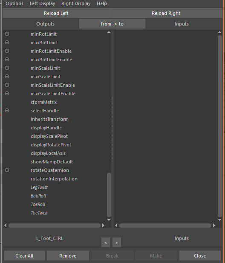Select the xformMatrix attribute
The width and height of the screenshot is (225, 263).
(44, 102)
